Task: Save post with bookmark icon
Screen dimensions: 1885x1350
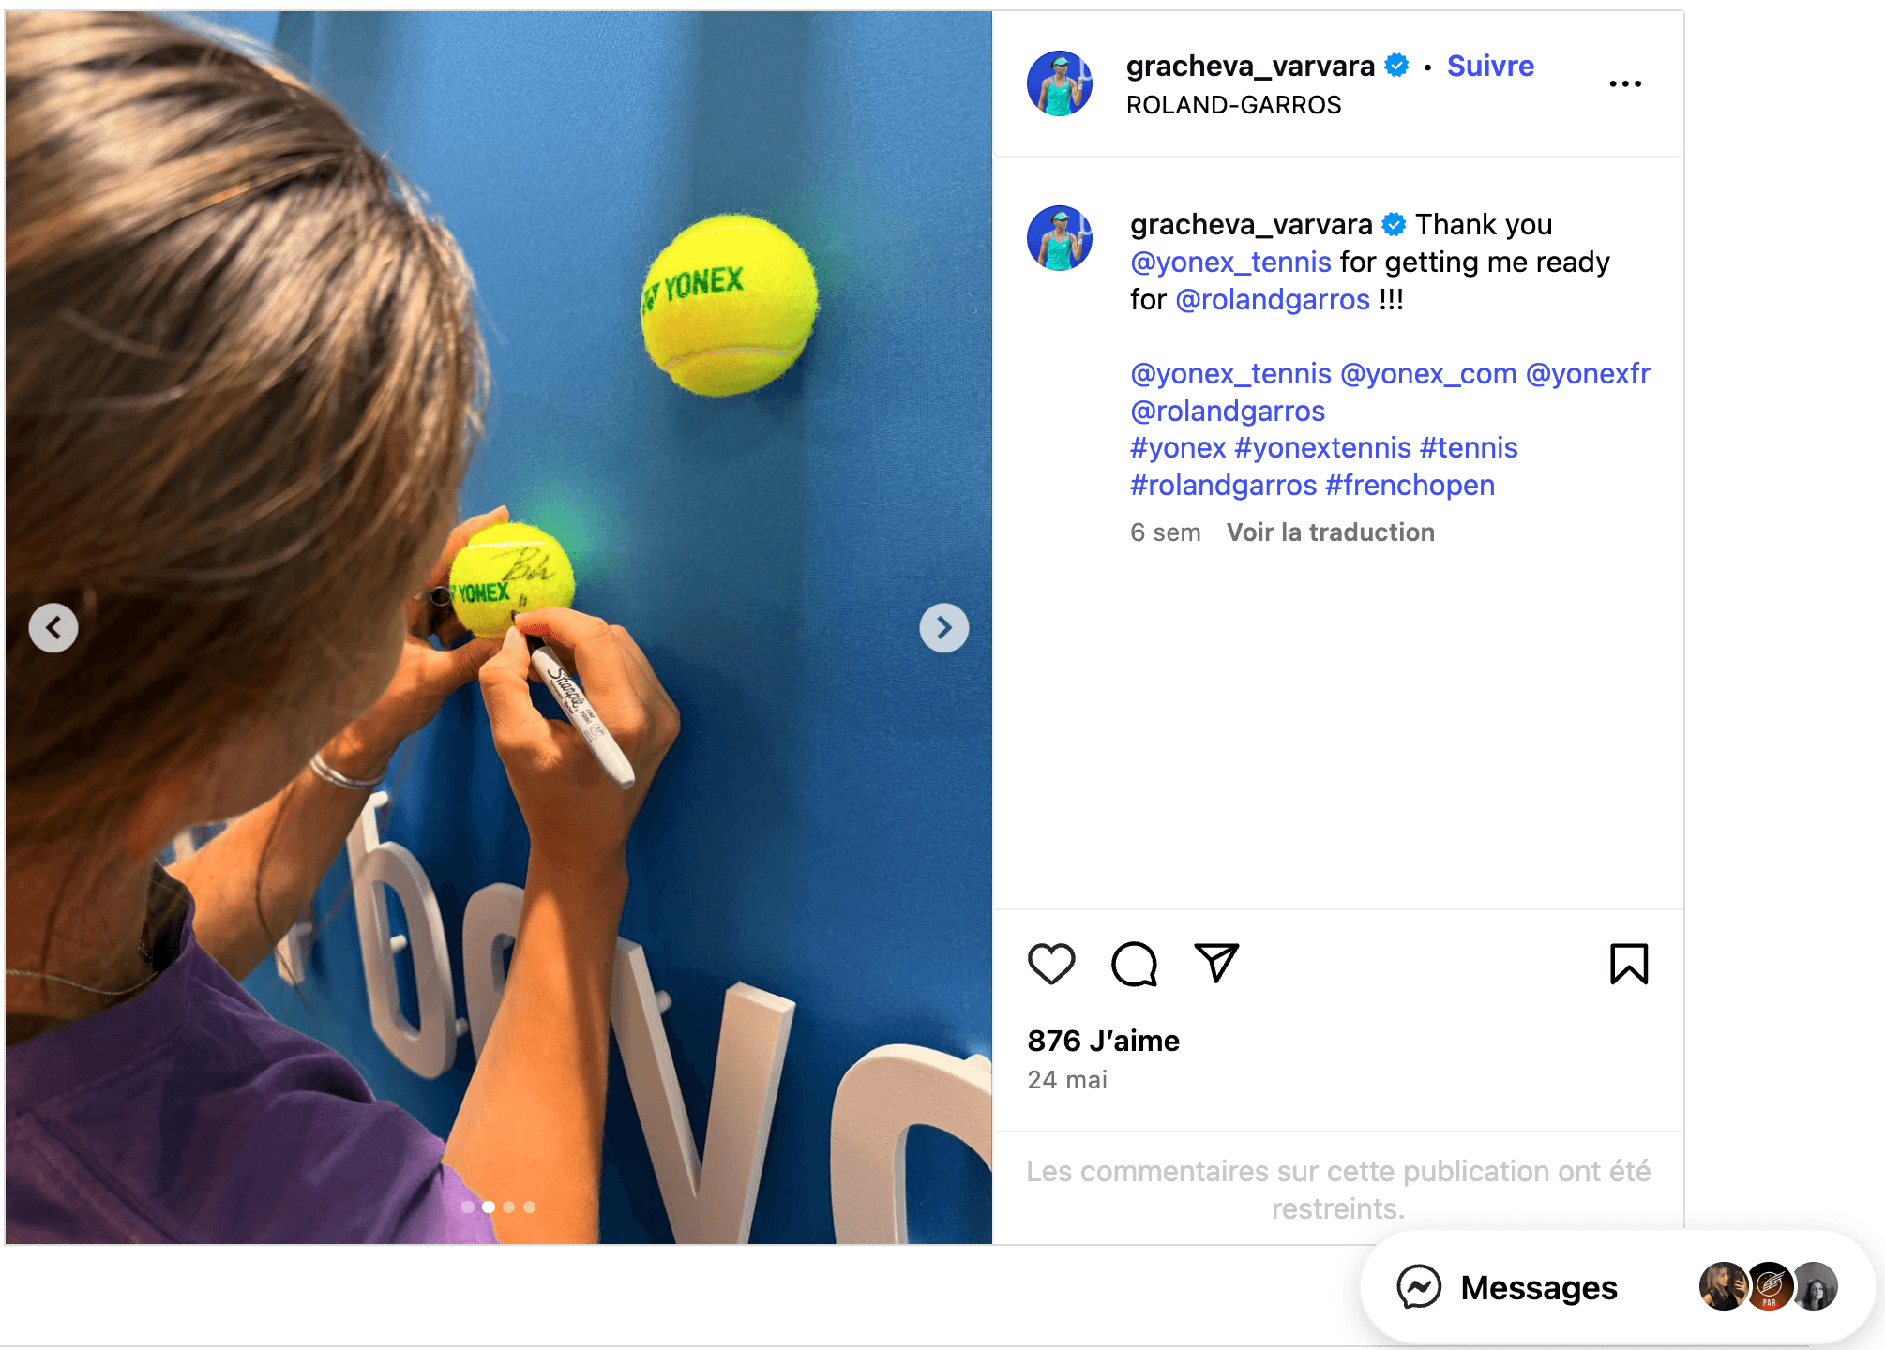Action: click(1629, 964)
